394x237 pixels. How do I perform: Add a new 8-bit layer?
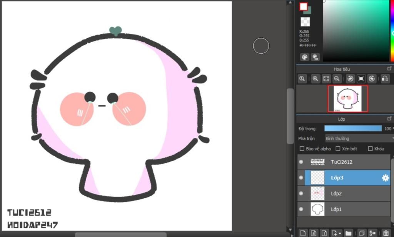click(x=314, y=233)
